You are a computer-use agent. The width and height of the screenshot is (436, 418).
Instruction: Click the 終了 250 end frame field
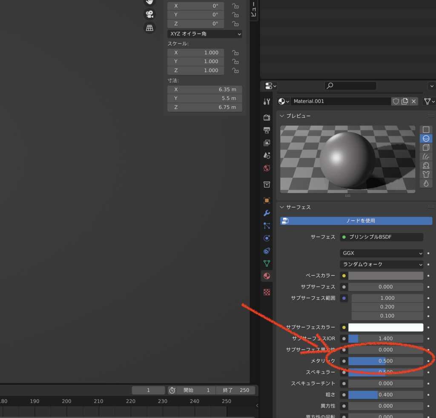click(235, 390)
